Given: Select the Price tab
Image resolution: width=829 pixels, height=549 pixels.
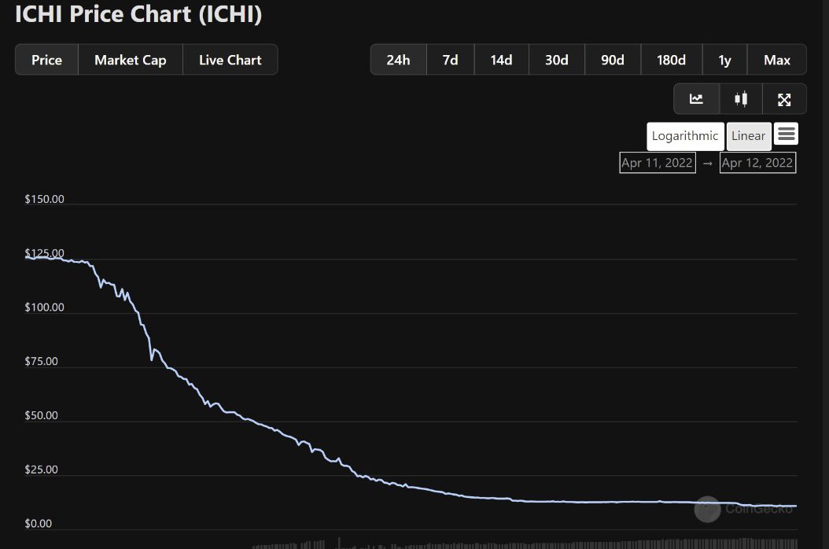Looking at the screenshot, I should click(x=46, y=59).
